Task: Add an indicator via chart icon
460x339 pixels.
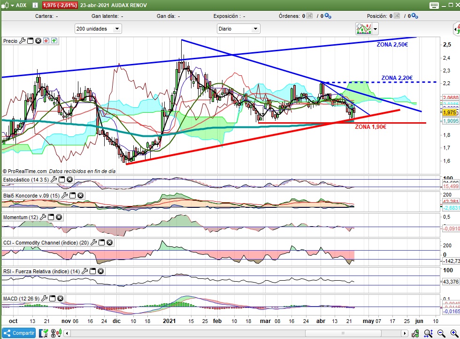Action: pyautogui.click(x=363, y=29)
